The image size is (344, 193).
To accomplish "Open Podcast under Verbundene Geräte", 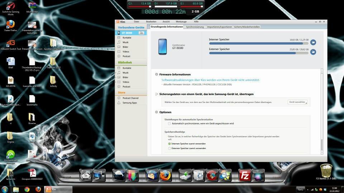I will 126,56.
